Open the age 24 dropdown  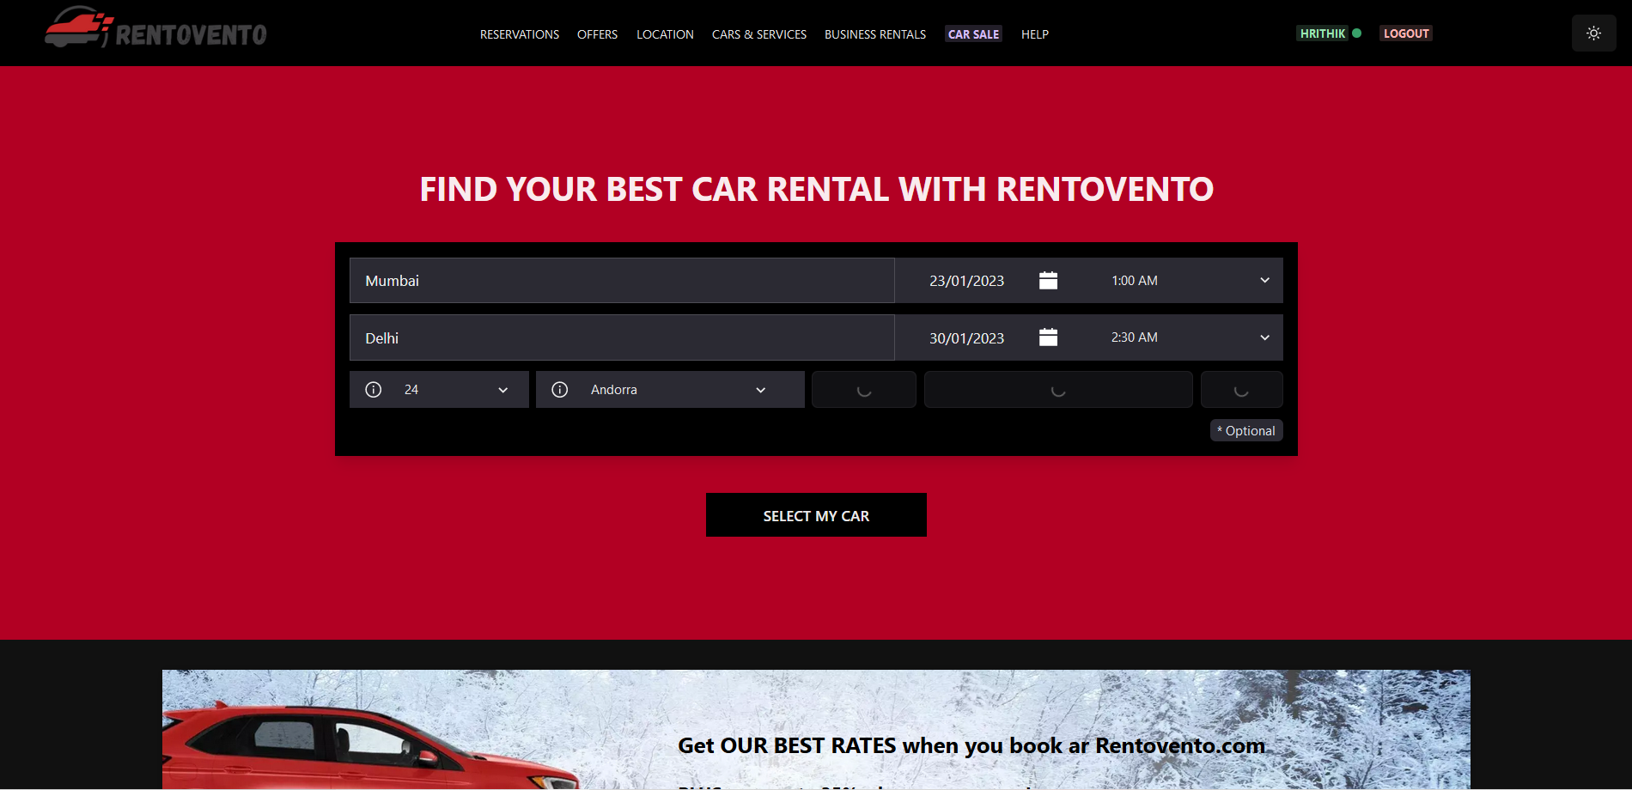(455, 390)
